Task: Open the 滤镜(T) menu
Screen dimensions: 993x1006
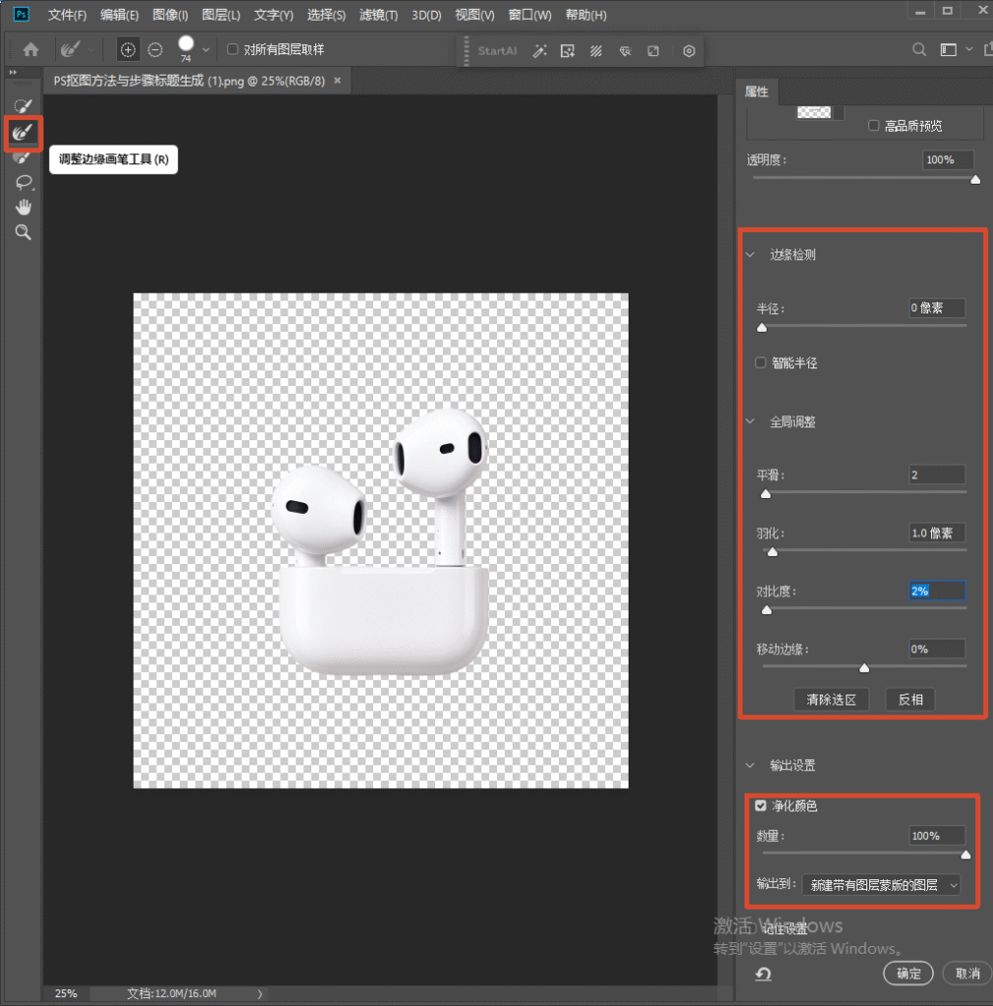Action: click(x=378, y=15)
